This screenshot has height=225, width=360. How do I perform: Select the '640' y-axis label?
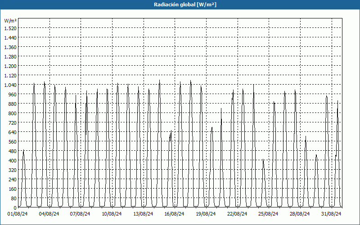[13, 132]
